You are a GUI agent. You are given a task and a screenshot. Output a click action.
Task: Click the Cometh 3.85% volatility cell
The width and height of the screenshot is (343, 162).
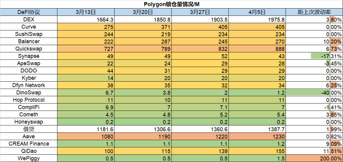(314, 115)
